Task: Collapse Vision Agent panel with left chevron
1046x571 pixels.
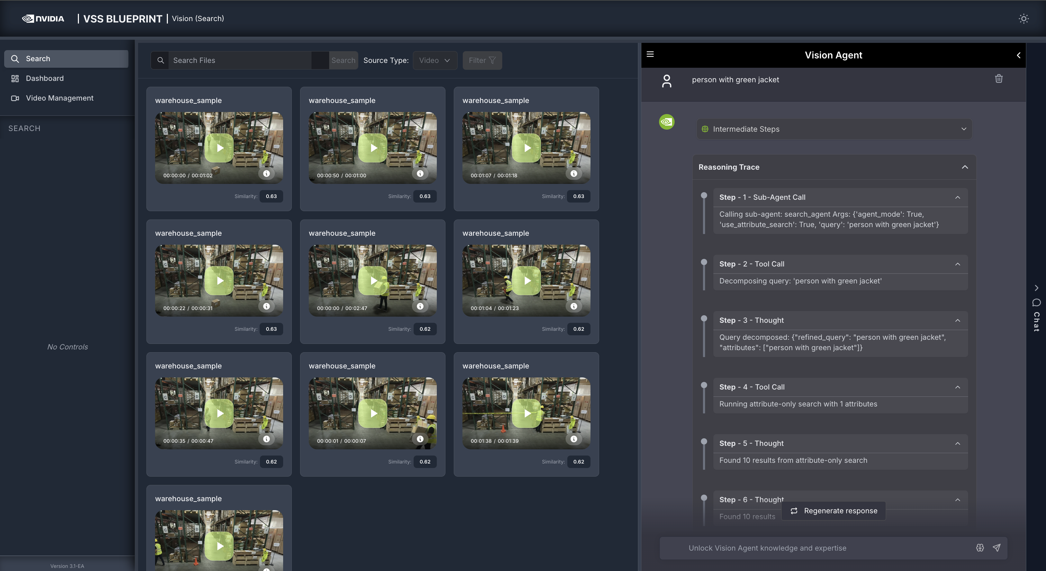Action: click(1018, 55)
